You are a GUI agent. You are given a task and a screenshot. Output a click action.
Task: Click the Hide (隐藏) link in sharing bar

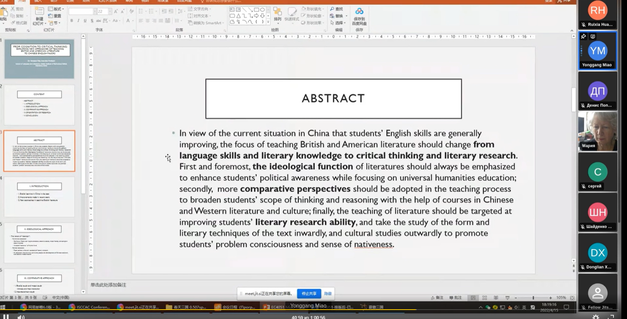tap(328, 294)
